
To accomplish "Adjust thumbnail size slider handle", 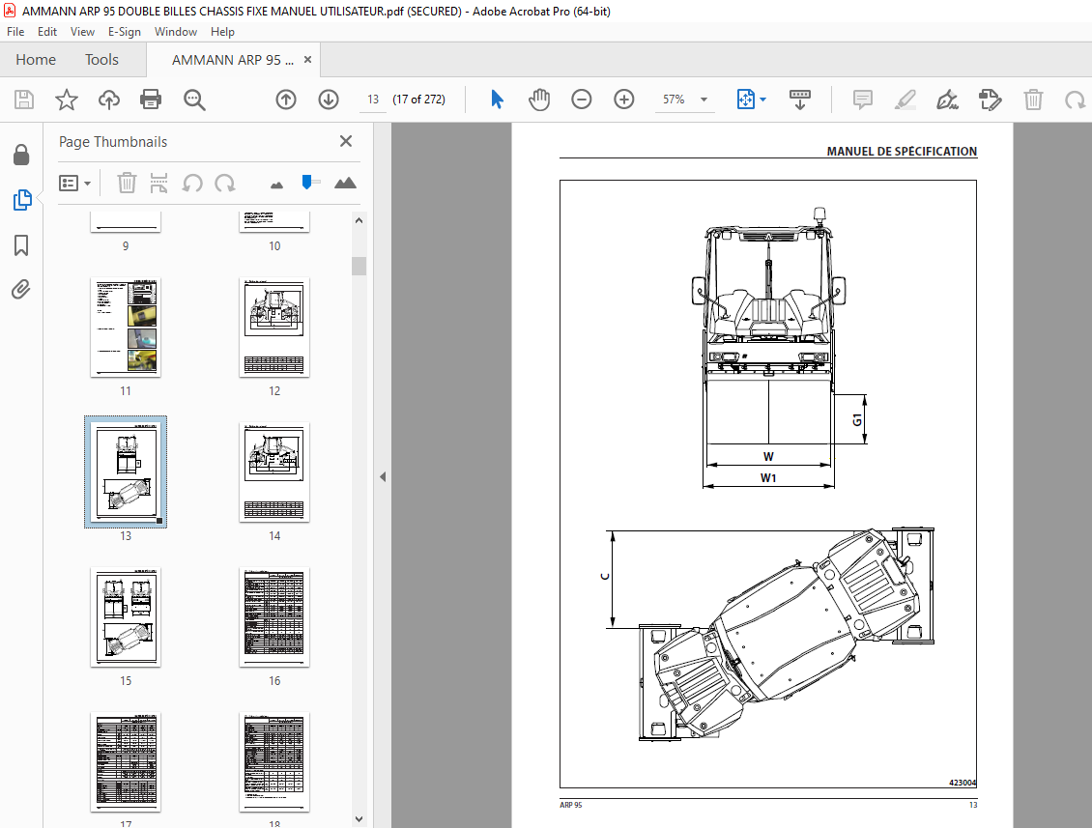I will tap(306, 183).
